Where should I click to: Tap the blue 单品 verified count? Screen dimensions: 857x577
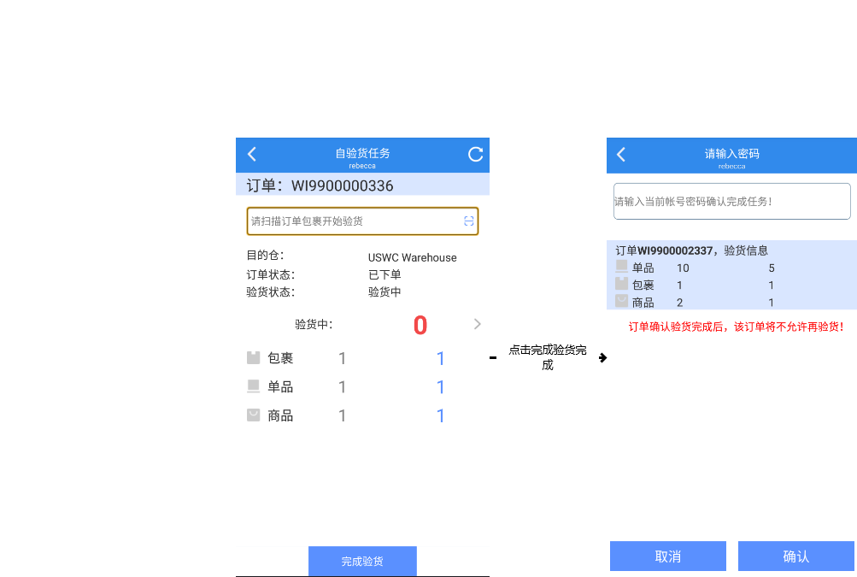[x=441, y=387]
